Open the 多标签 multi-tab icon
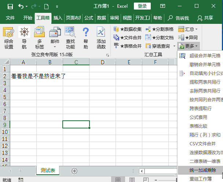 coord(39,33)
